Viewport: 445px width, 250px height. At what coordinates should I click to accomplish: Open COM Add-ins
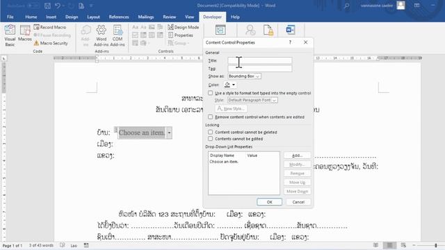pos(118,35)
